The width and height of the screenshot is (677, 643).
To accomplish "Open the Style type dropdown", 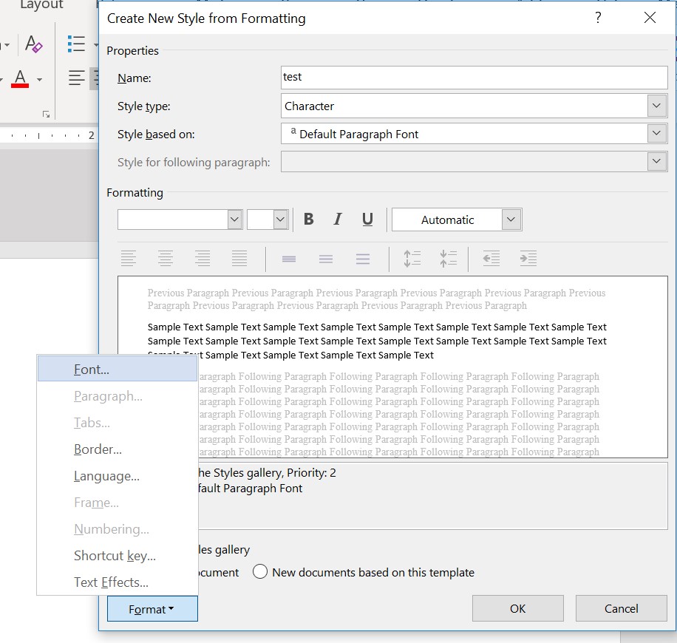I will pos(657,106).
